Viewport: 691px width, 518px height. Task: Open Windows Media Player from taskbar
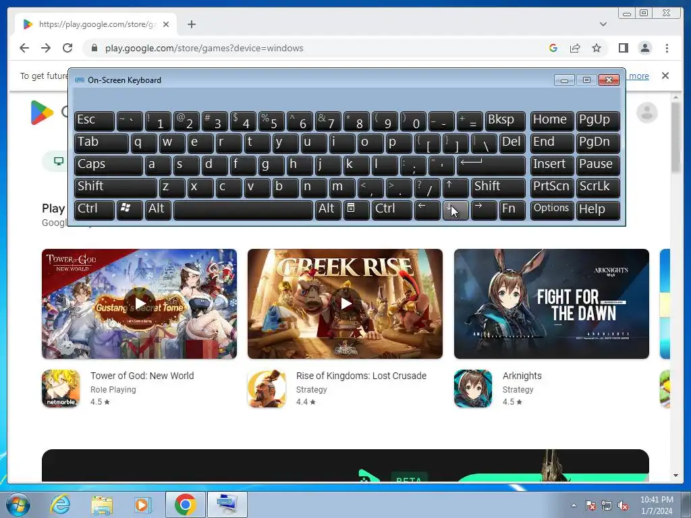143,505
